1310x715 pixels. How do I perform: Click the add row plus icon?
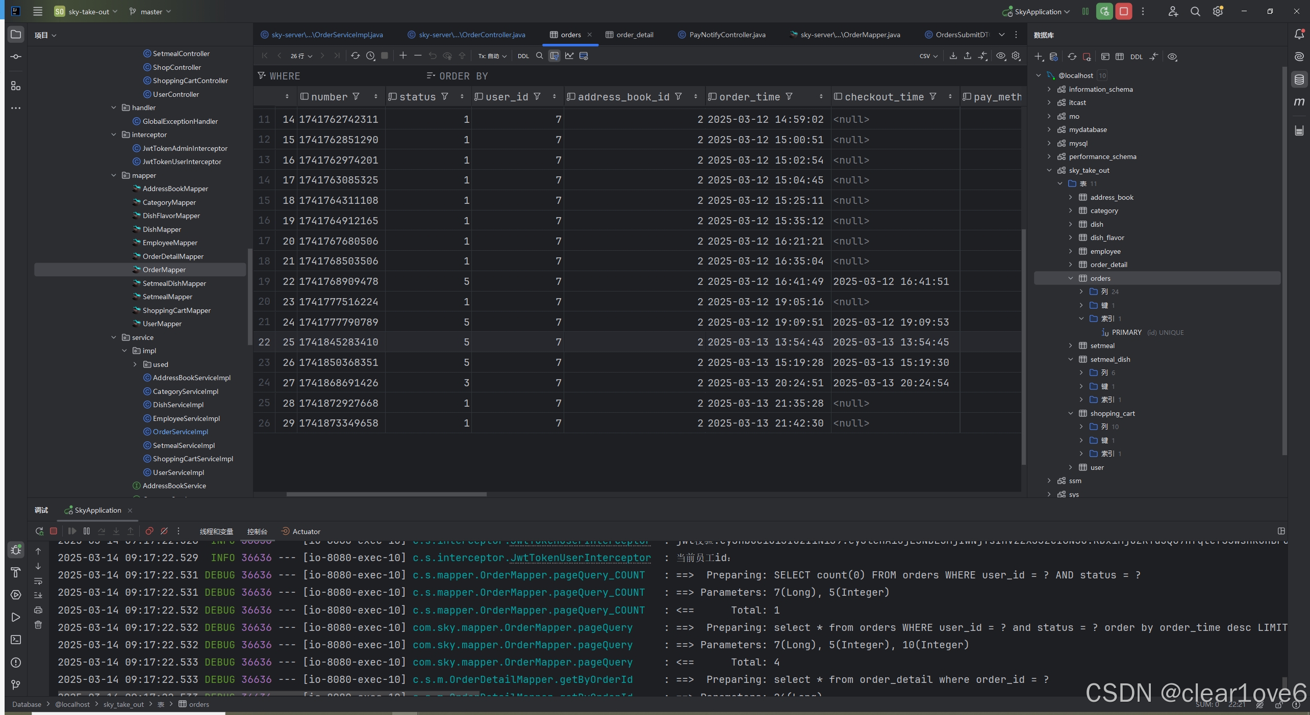click(403, 56)
